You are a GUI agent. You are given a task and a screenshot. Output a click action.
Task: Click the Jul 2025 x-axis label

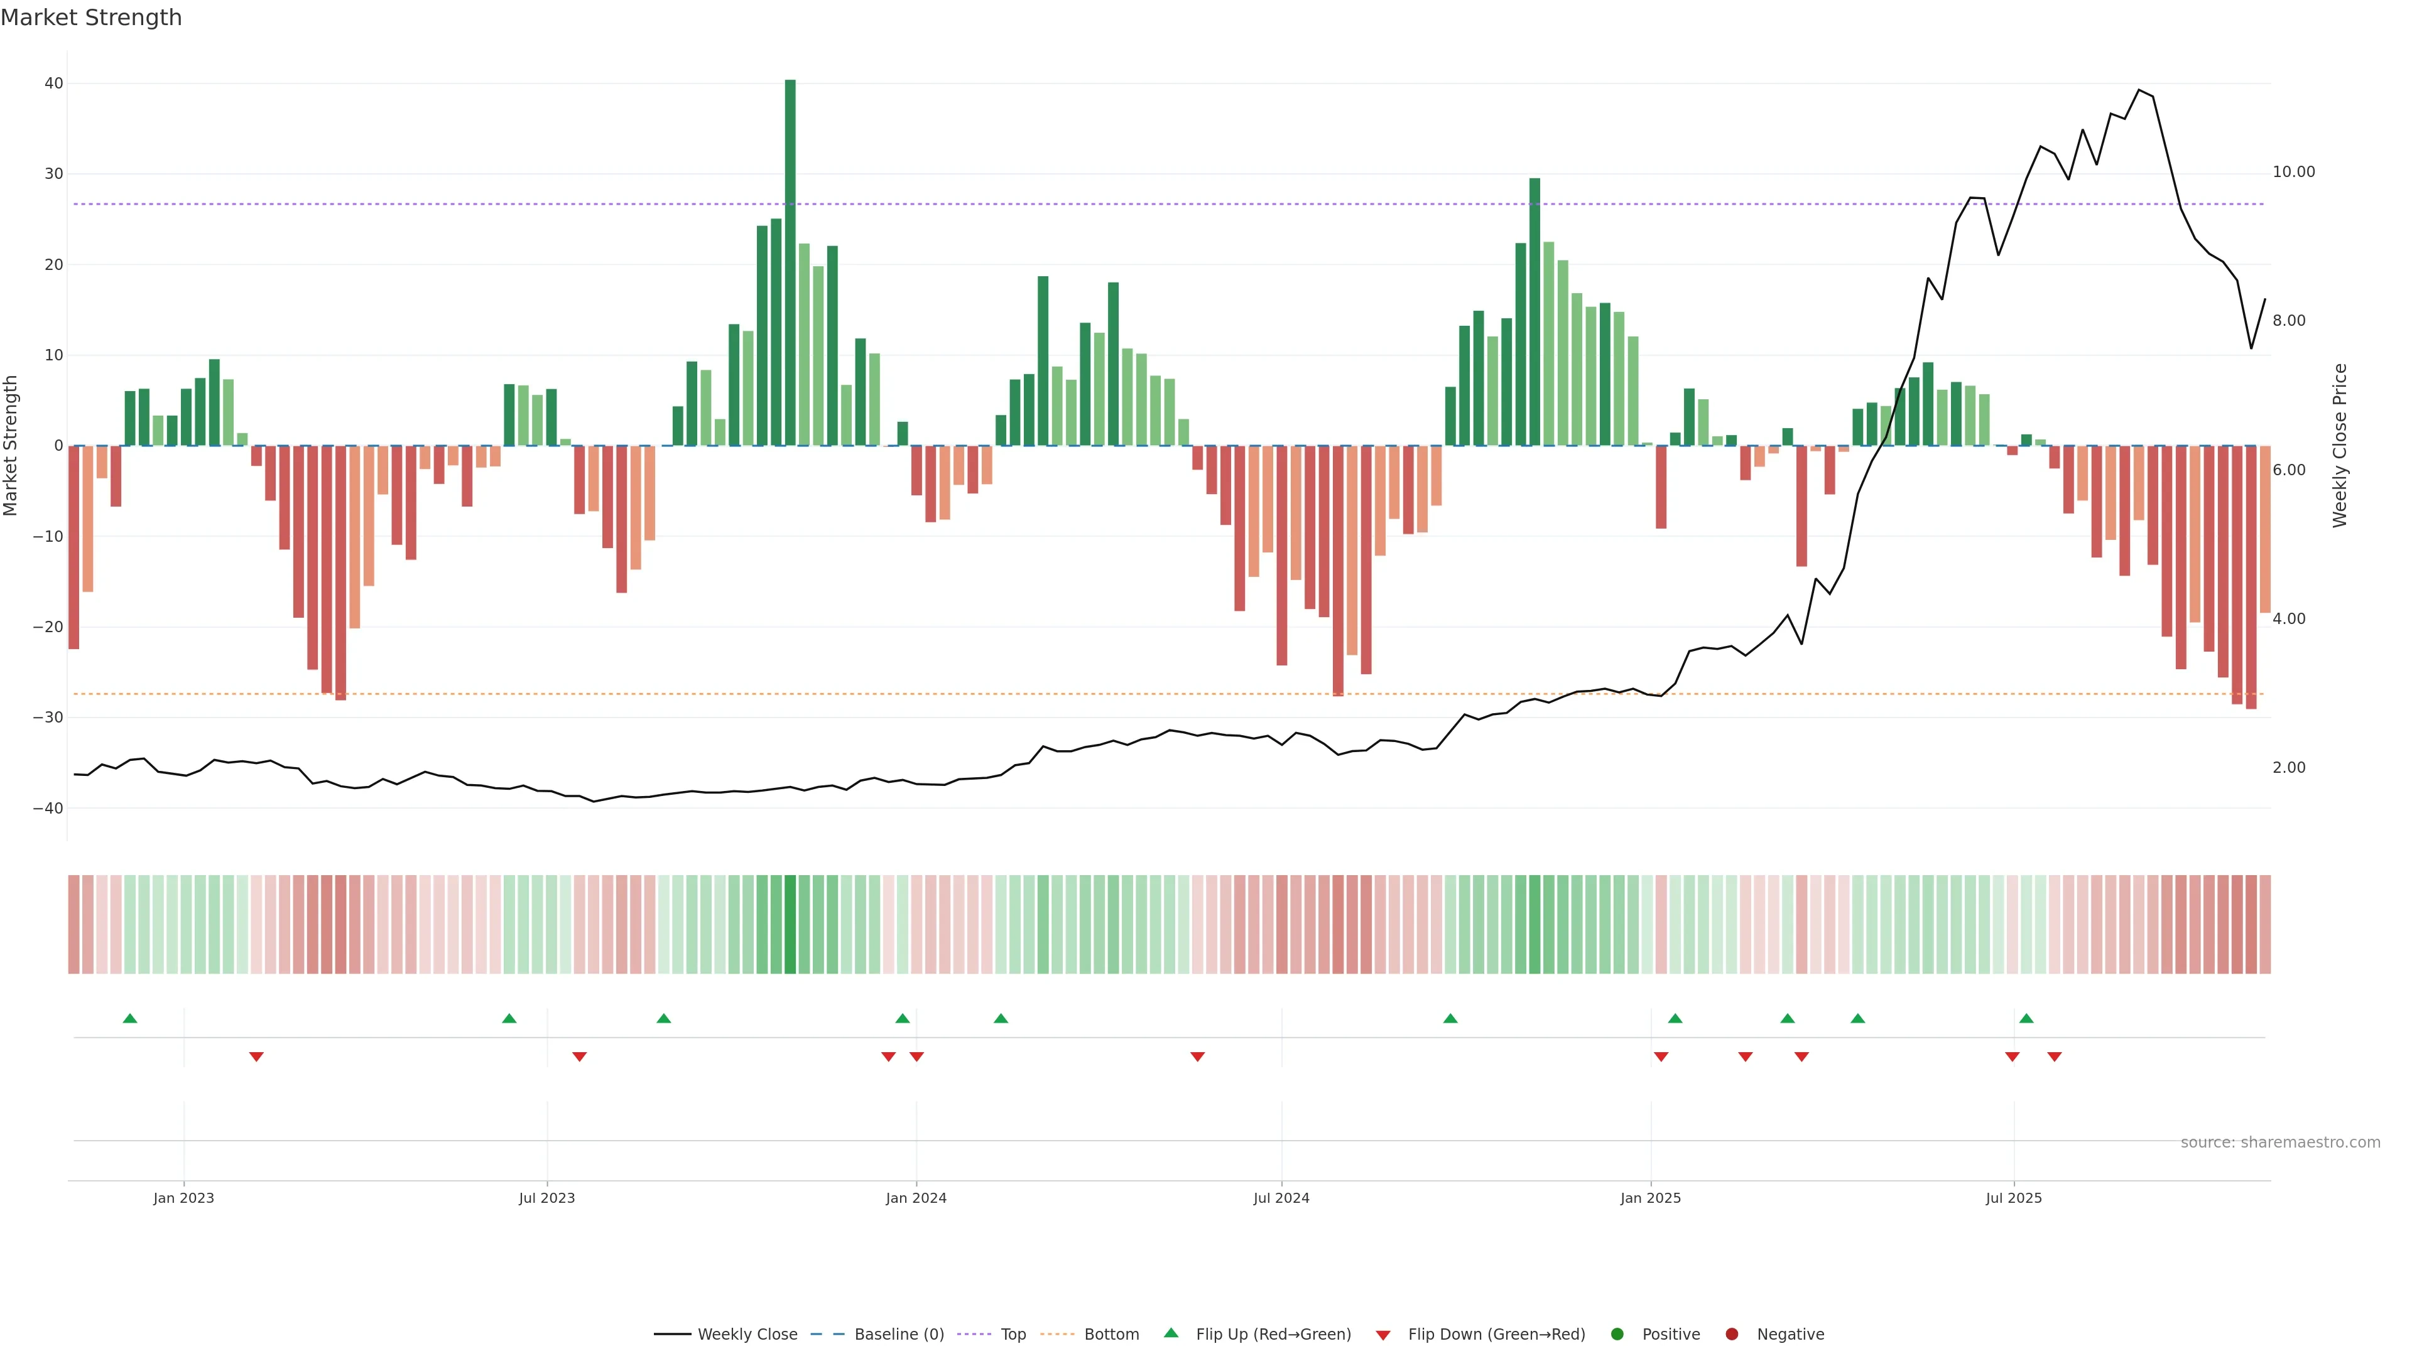pyautogui.click(x=2013, y=1198)
